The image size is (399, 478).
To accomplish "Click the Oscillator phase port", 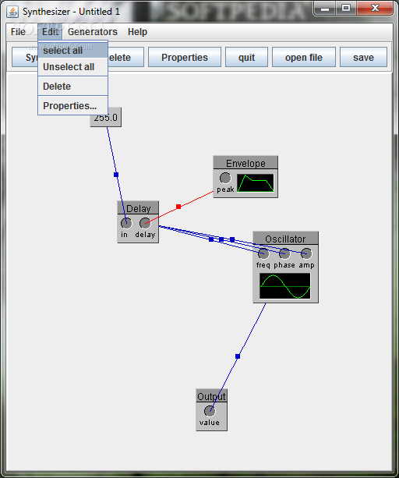I will pyautogui.click(x=284, y=253).
